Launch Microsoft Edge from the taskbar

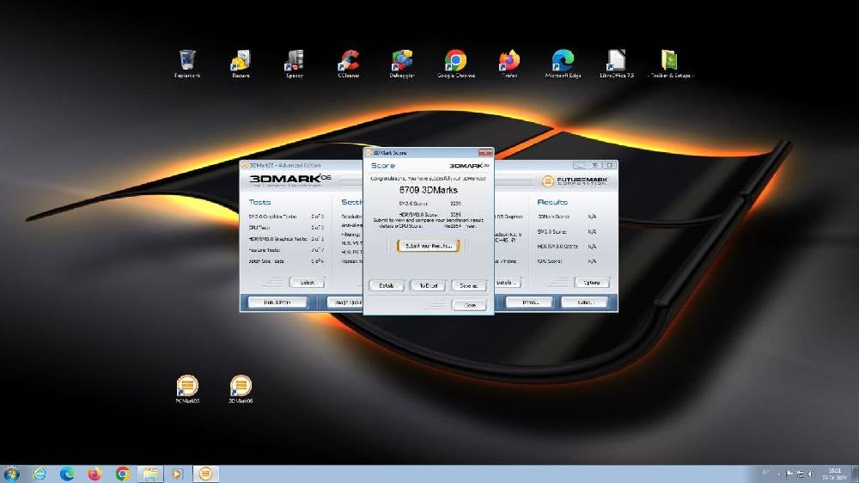(67, 474)
